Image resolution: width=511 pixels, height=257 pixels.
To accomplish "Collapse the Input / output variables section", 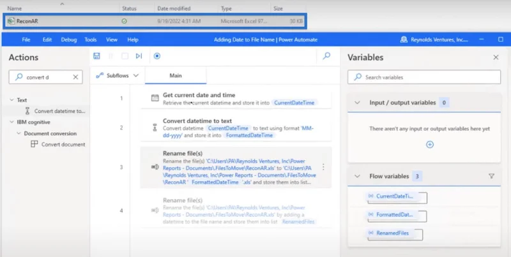I will [357, 103].
